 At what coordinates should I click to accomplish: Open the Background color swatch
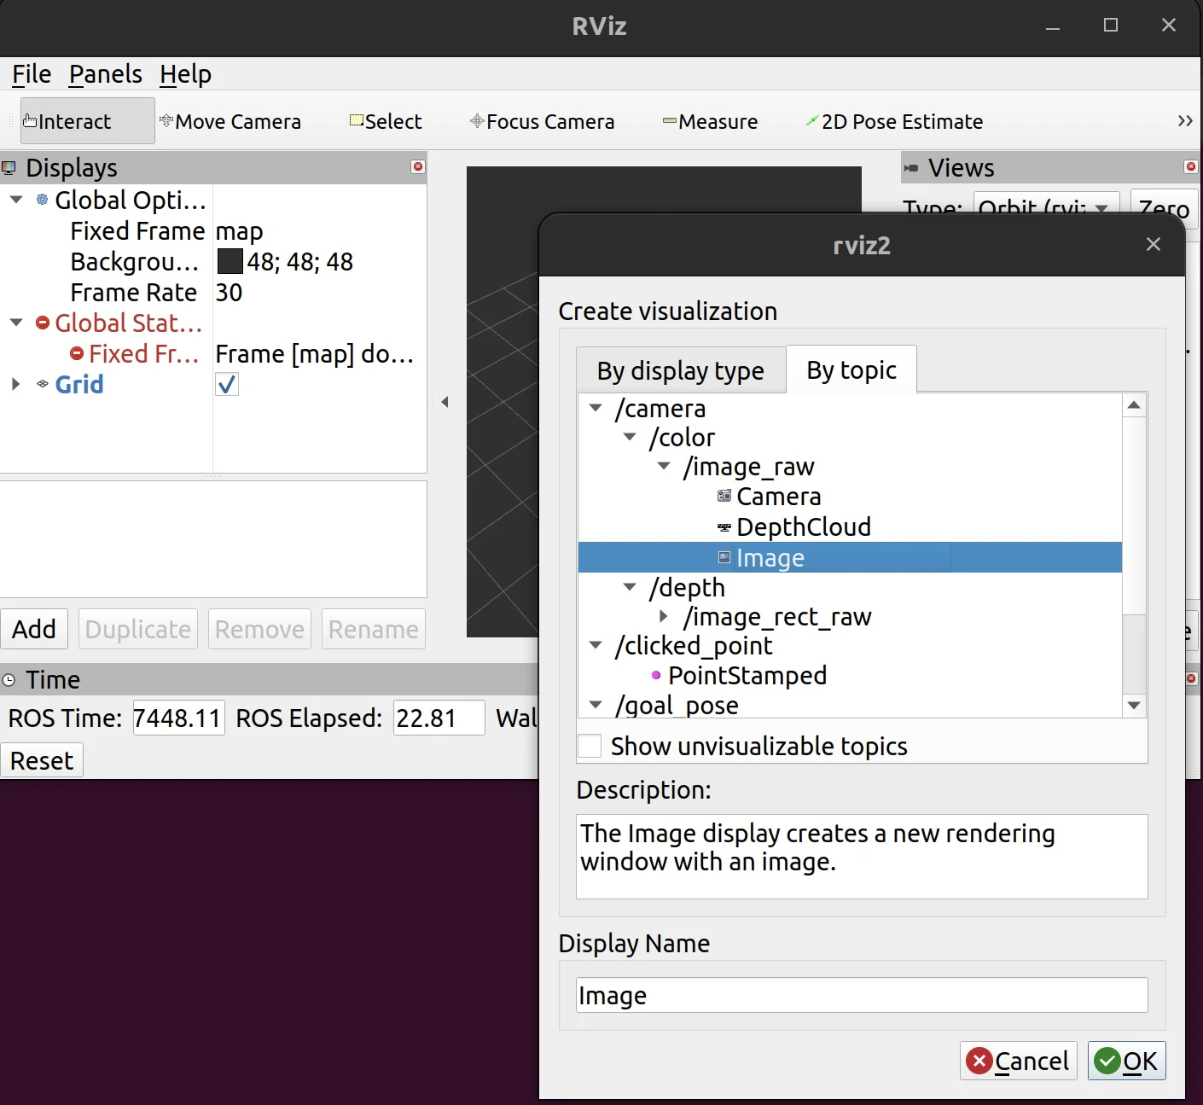[x=230, y=261]
